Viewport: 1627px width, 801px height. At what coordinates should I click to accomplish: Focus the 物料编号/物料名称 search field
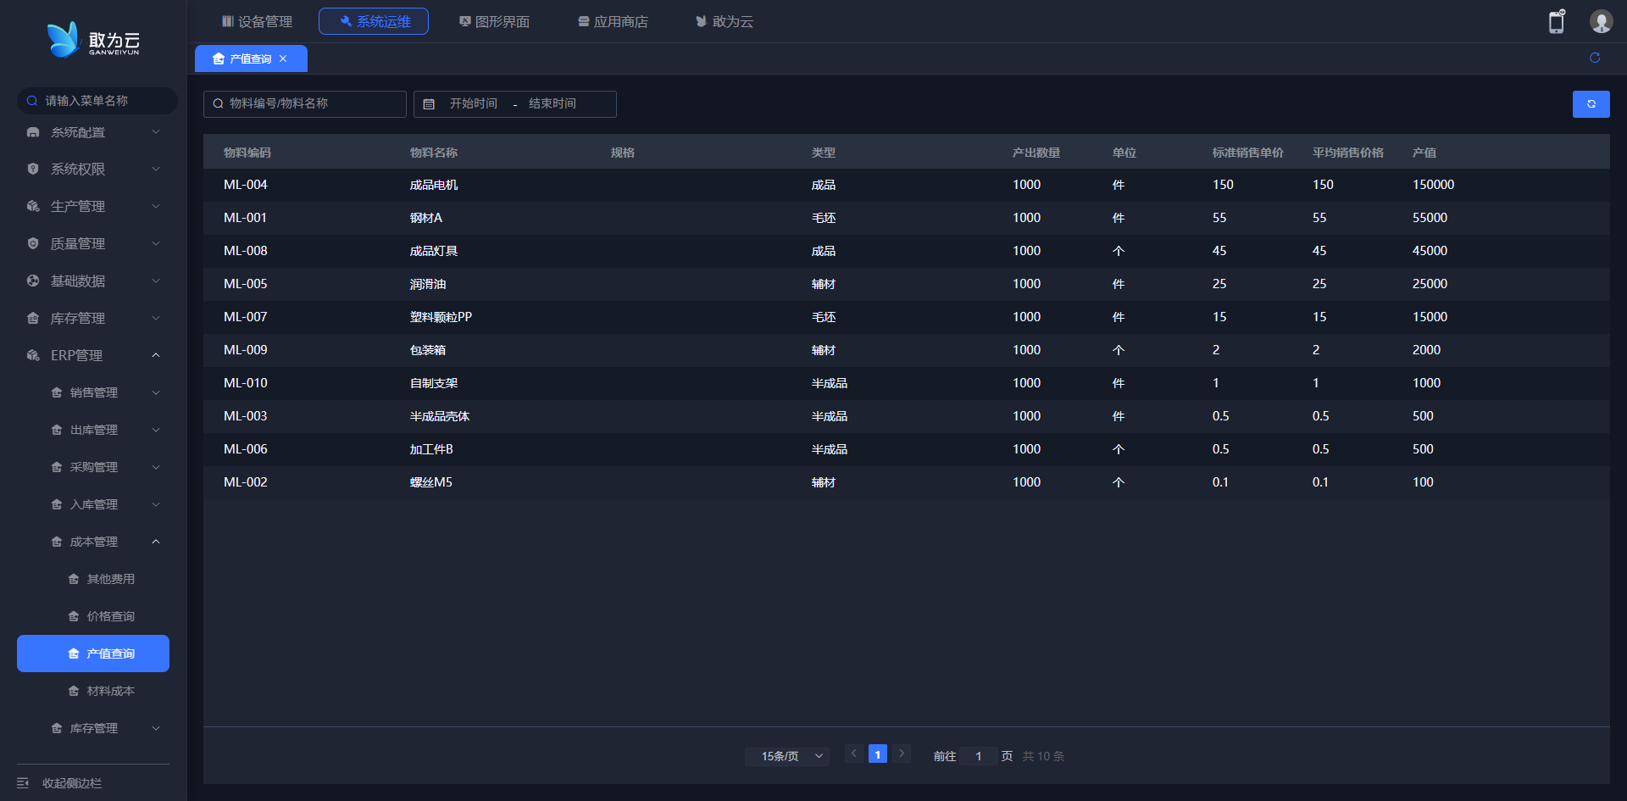point(305,103)
